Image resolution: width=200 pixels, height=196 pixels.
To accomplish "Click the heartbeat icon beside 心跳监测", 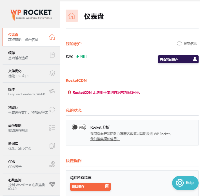I will (x=52, y=184).
